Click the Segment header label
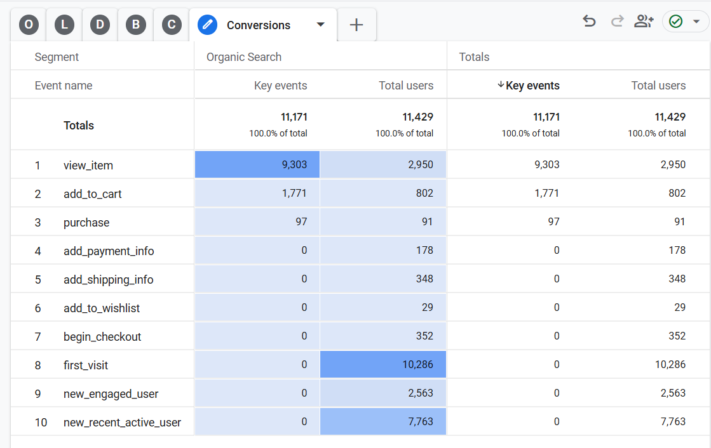The width and height of the screenshot is (711, 448). [x=57, y=57]
